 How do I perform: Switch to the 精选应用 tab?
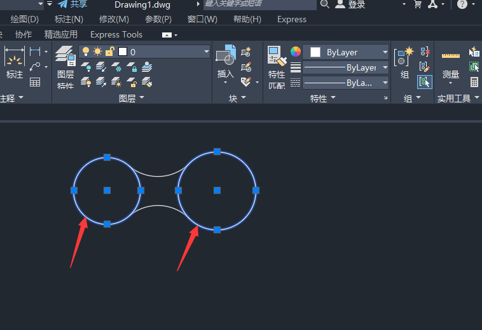pyautogui.click(x=61, y=34)
